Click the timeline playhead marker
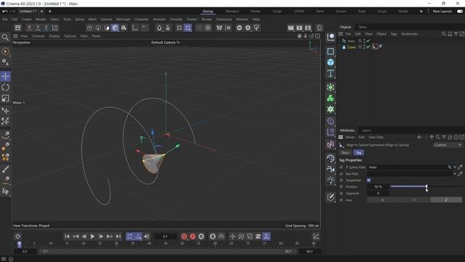 (20, 245)
